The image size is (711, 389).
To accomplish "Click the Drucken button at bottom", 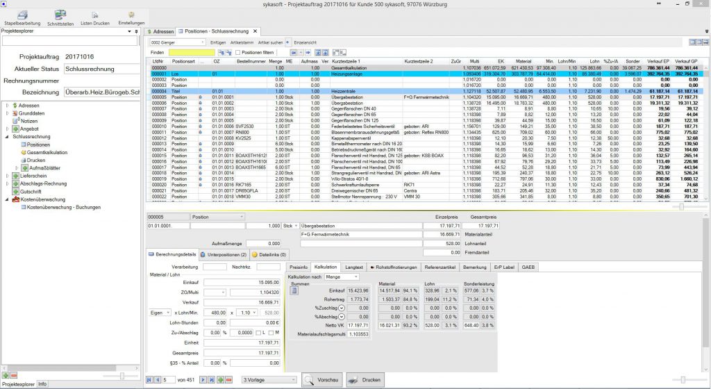I will click(365, 380).
